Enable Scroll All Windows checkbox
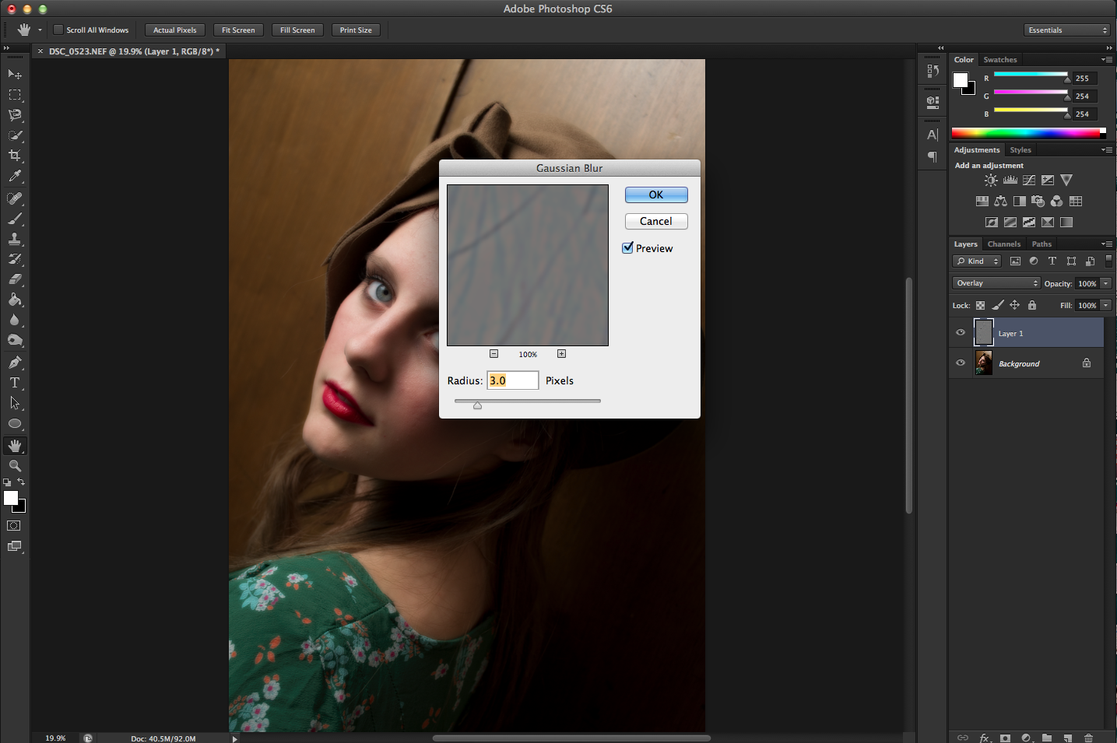Screen dimensions: 1117x743 coord(58,30)
